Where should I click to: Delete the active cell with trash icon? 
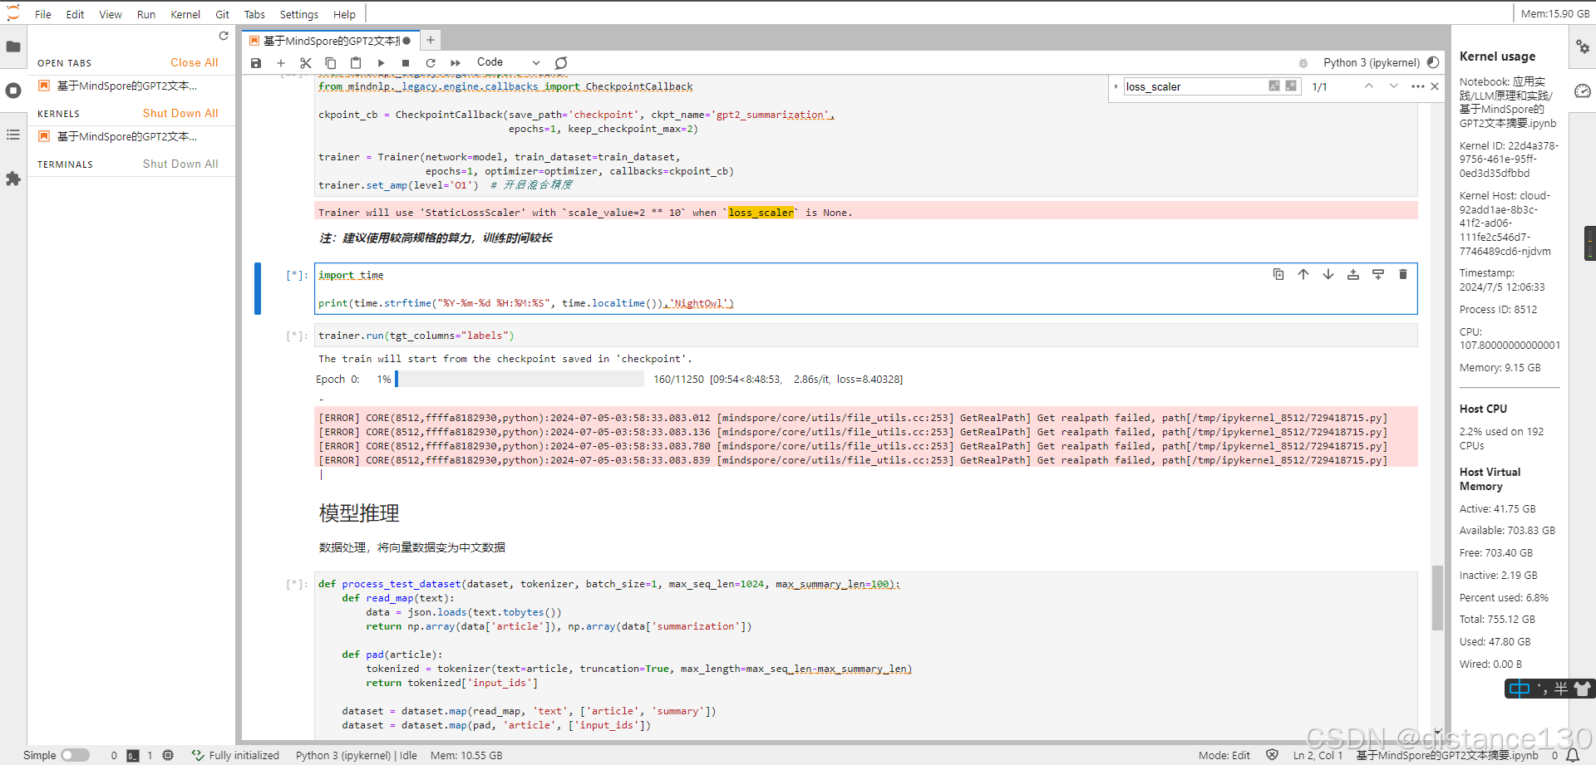coord(1403,274)
